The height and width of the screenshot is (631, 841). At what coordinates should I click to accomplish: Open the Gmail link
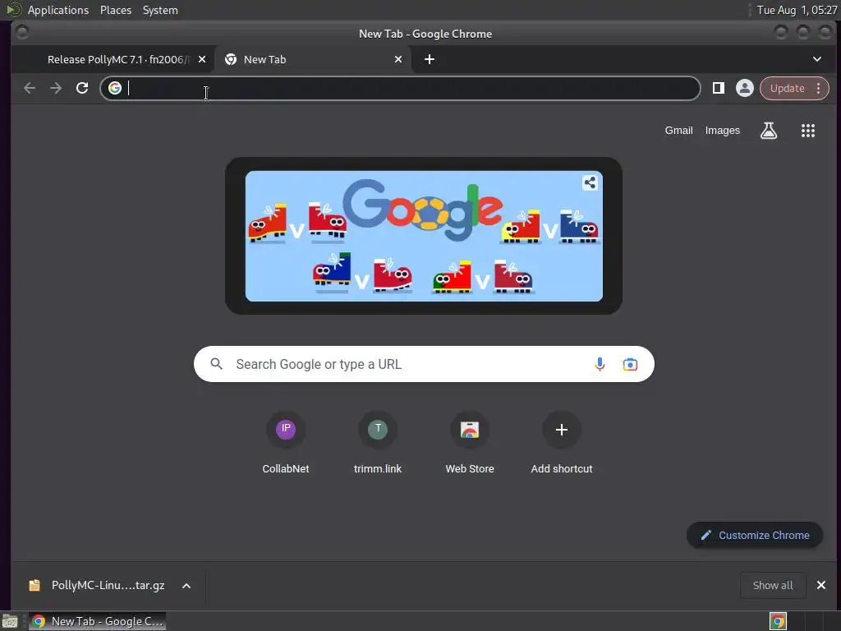(678, 131)
